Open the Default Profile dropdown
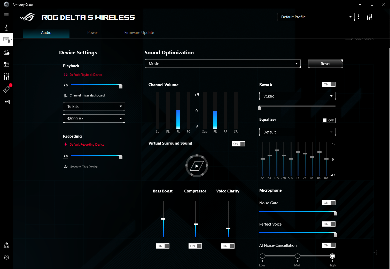Screen dimensions: 390x269 tap(316, 17)
